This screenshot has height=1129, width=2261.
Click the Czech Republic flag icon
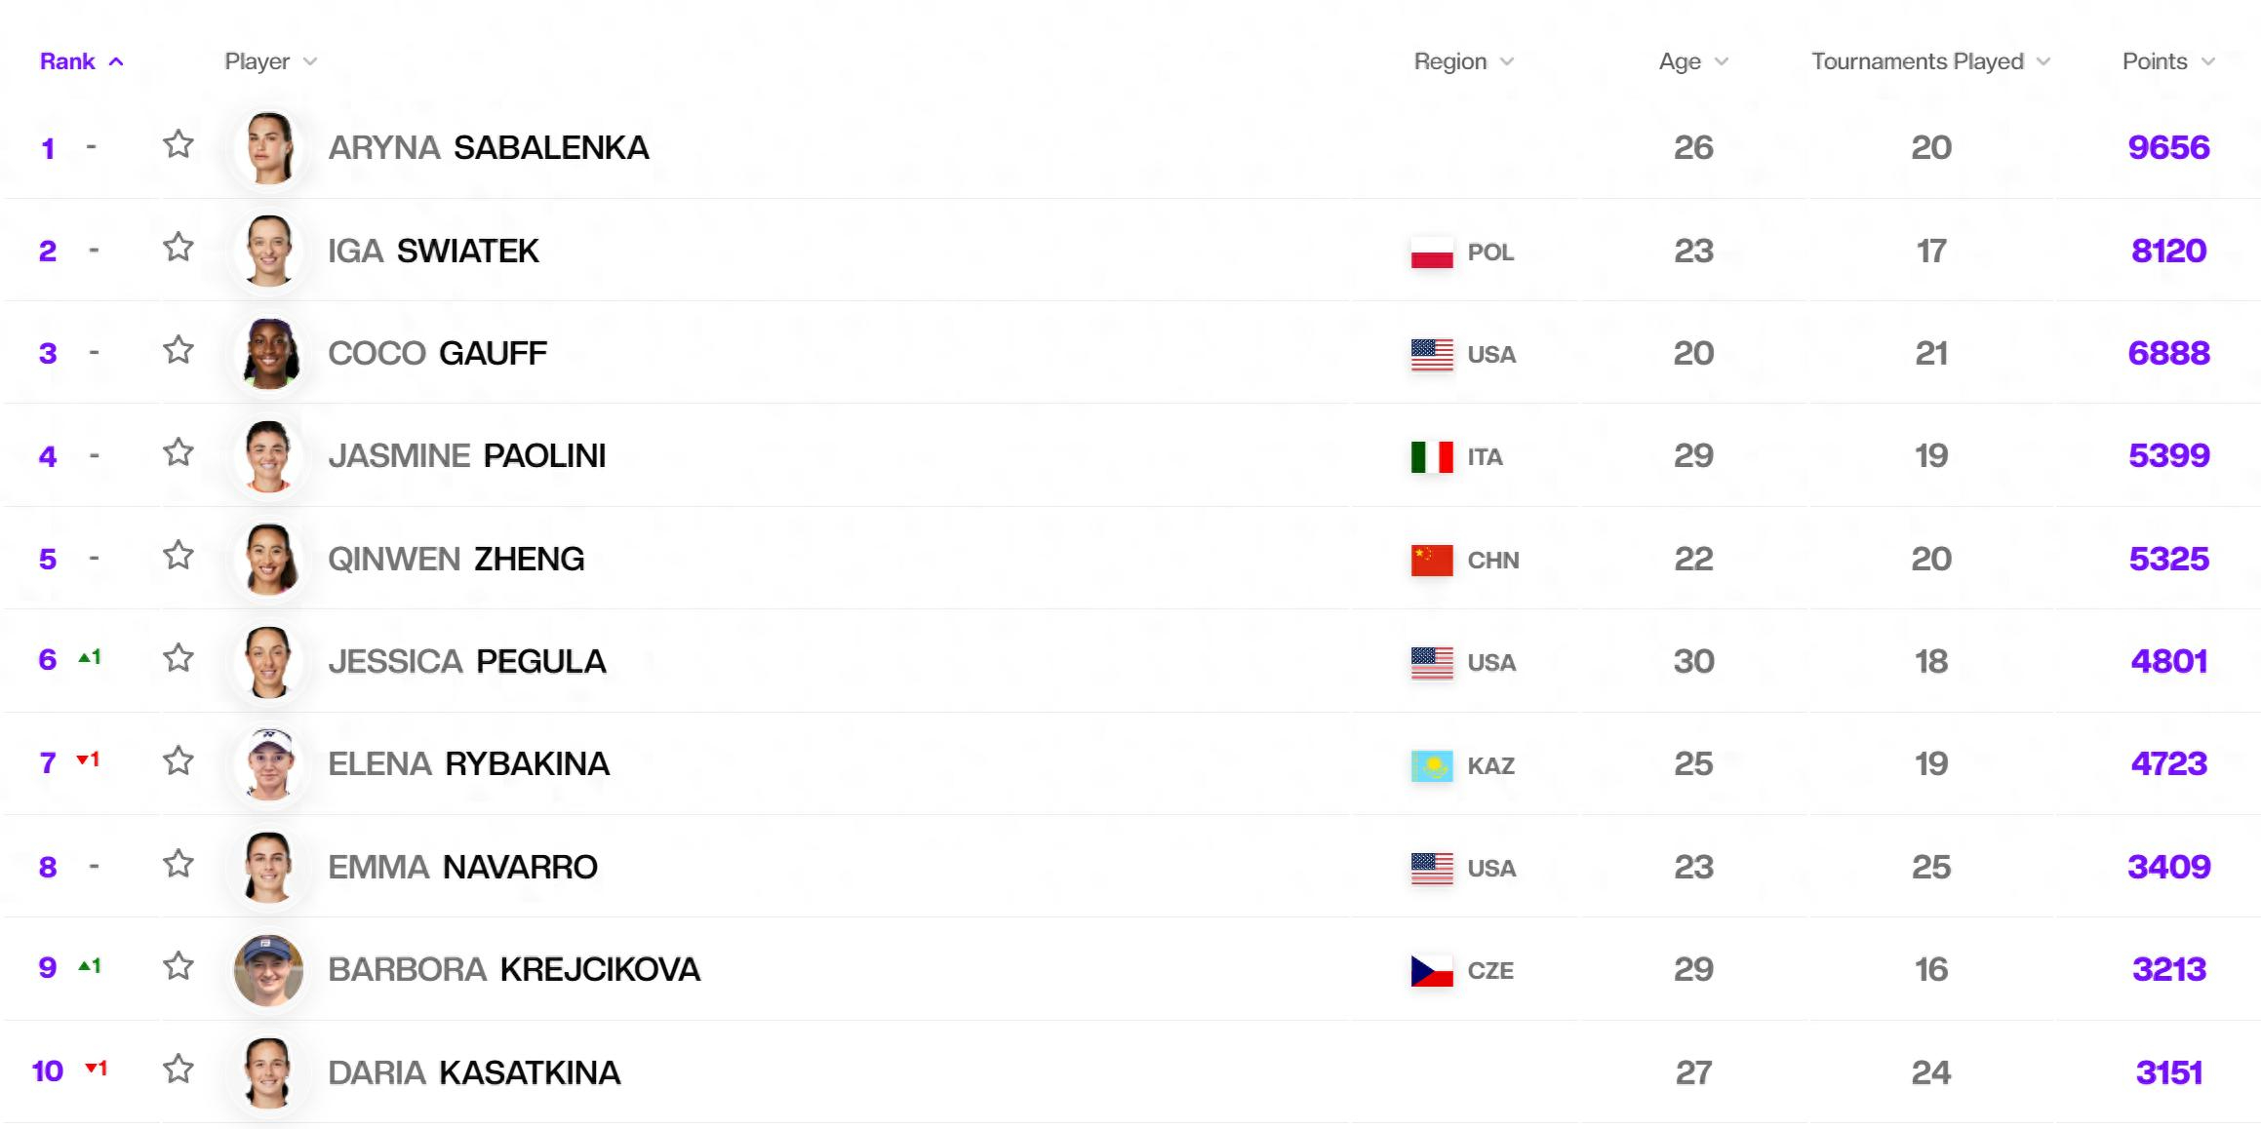[x=1432, y=970]
